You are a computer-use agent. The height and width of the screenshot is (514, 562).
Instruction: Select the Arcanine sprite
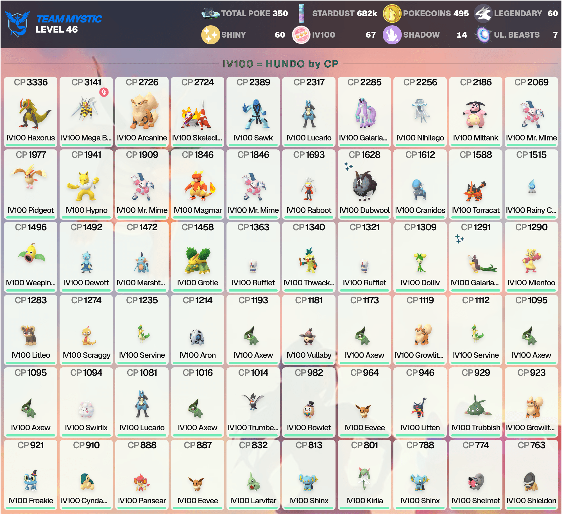[x=144, y=111]
